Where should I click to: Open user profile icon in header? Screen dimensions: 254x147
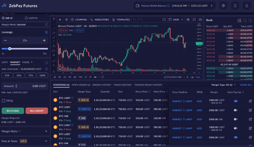coord(246,6)
